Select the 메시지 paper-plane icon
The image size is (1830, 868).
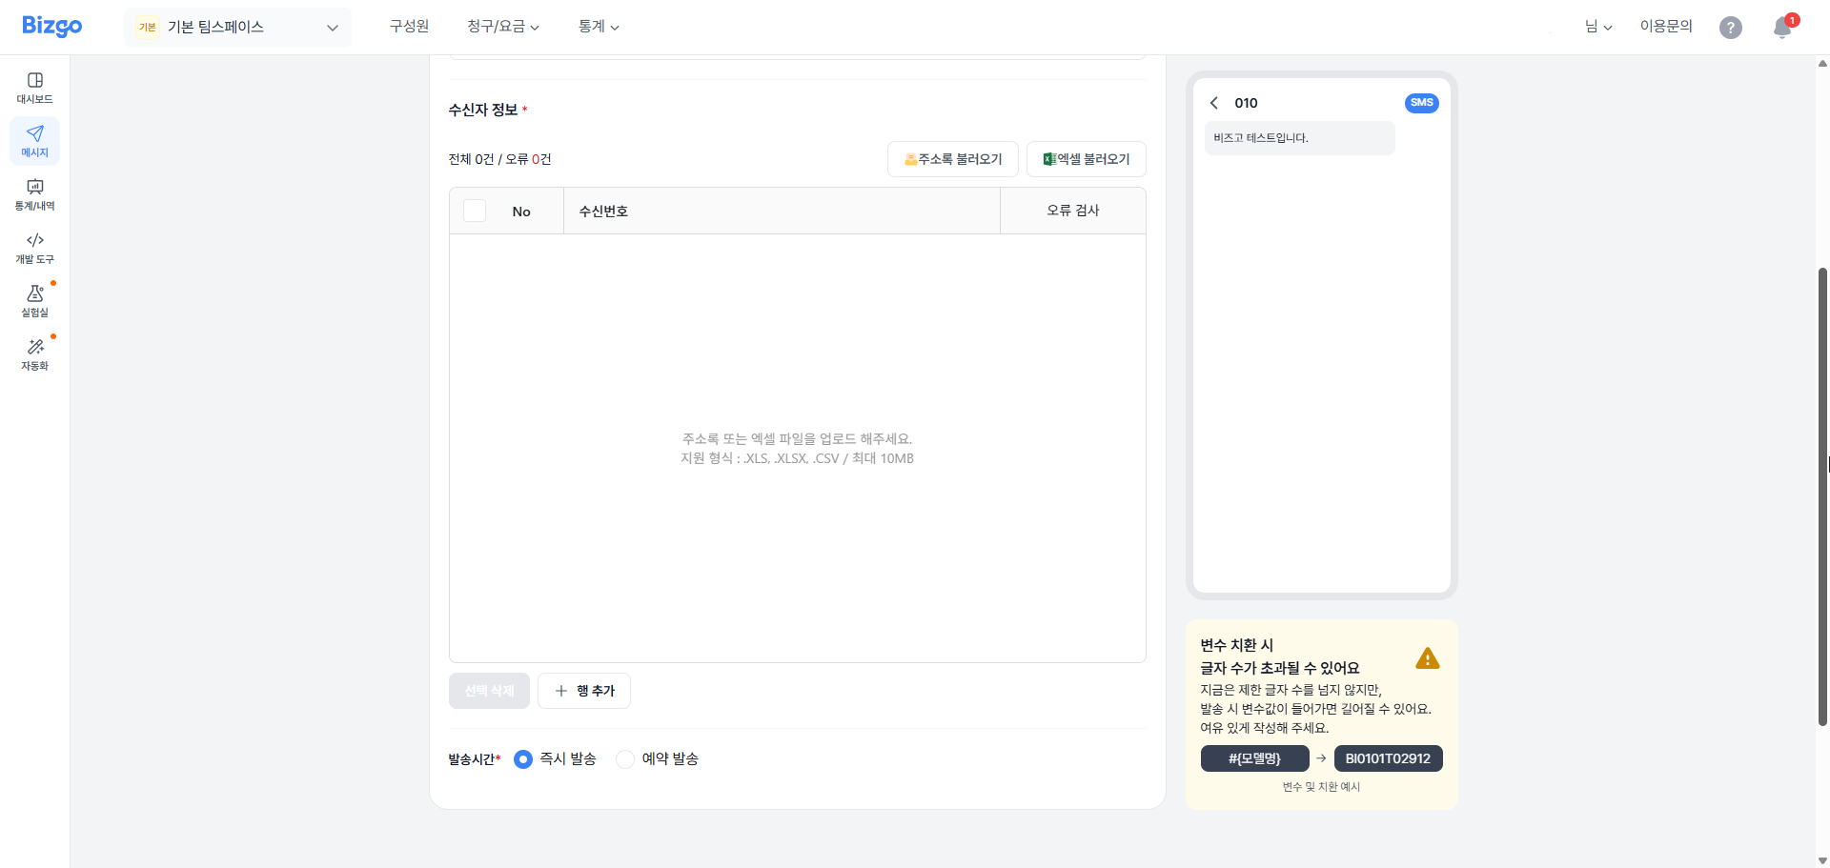coord(34,140)
